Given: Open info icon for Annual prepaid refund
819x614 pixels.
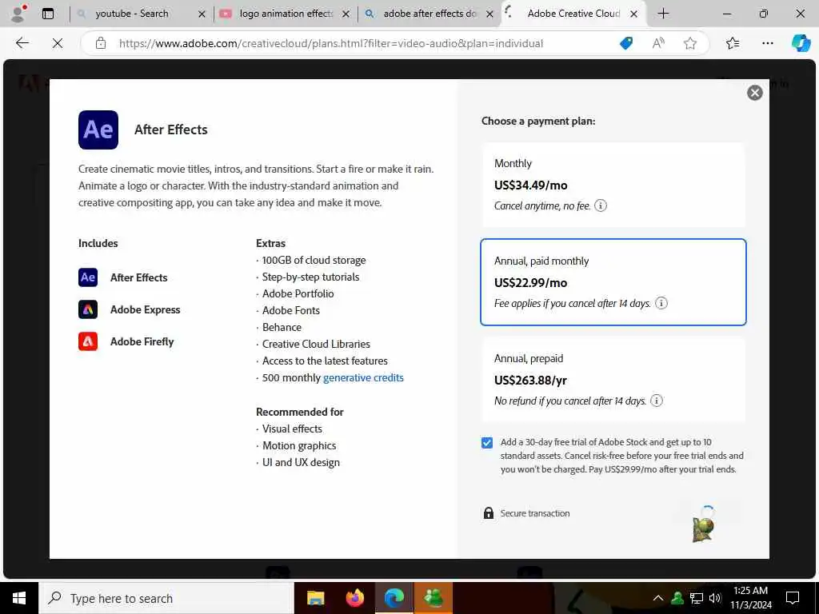Looking at the screenshot, I should point(657,401).
